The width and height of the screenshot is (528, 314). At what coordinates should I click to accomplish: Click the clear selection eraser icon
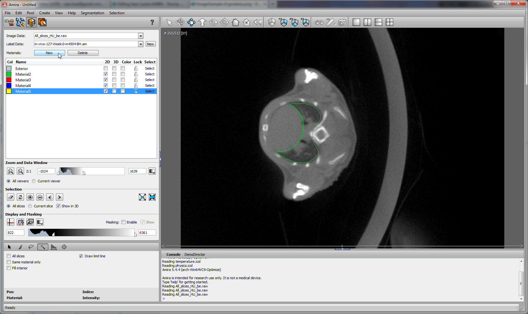[x=10, y=197]
